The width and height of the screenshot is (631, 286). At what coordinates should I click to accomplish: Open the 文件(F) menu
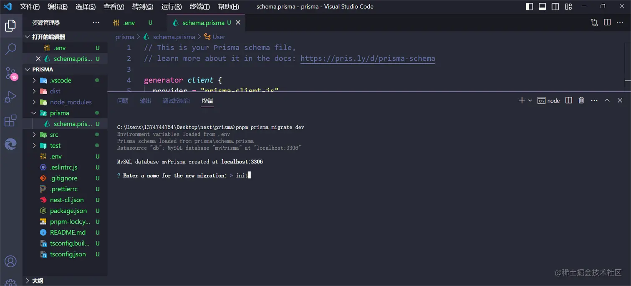[x=30, y=6]
